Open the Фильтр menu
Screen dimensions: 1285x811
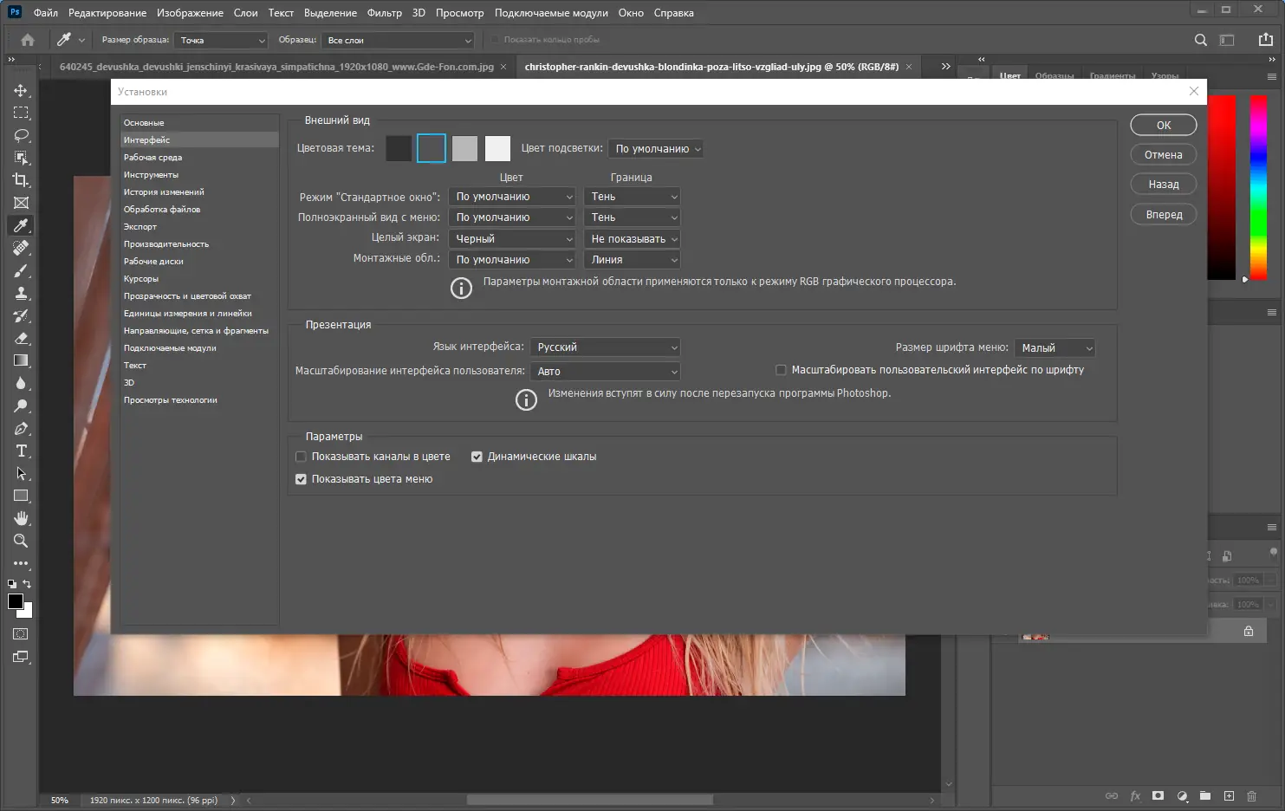pos(385,13)
